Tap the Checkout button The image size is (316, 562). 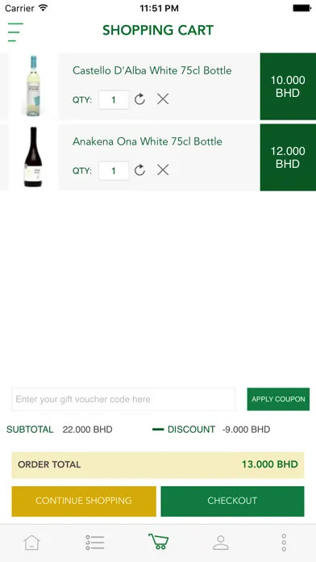pos(233,501)
